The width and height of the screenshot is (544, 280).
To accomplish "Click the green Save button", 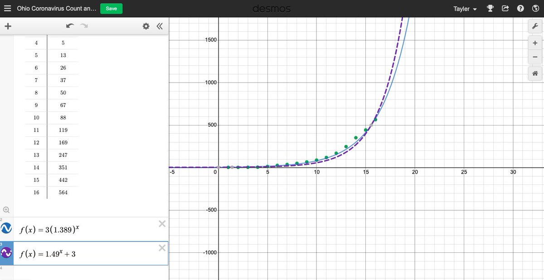I will (111, 9).
